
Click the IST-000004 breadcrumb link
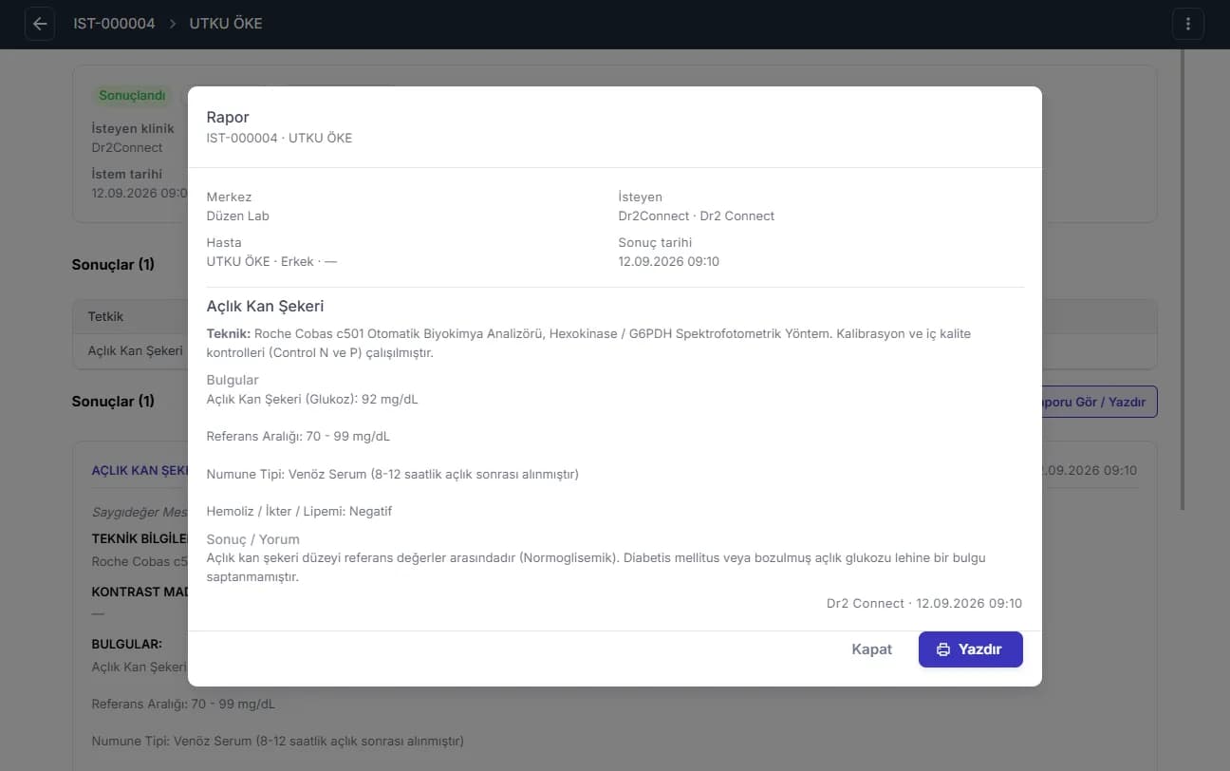(114, 24)
